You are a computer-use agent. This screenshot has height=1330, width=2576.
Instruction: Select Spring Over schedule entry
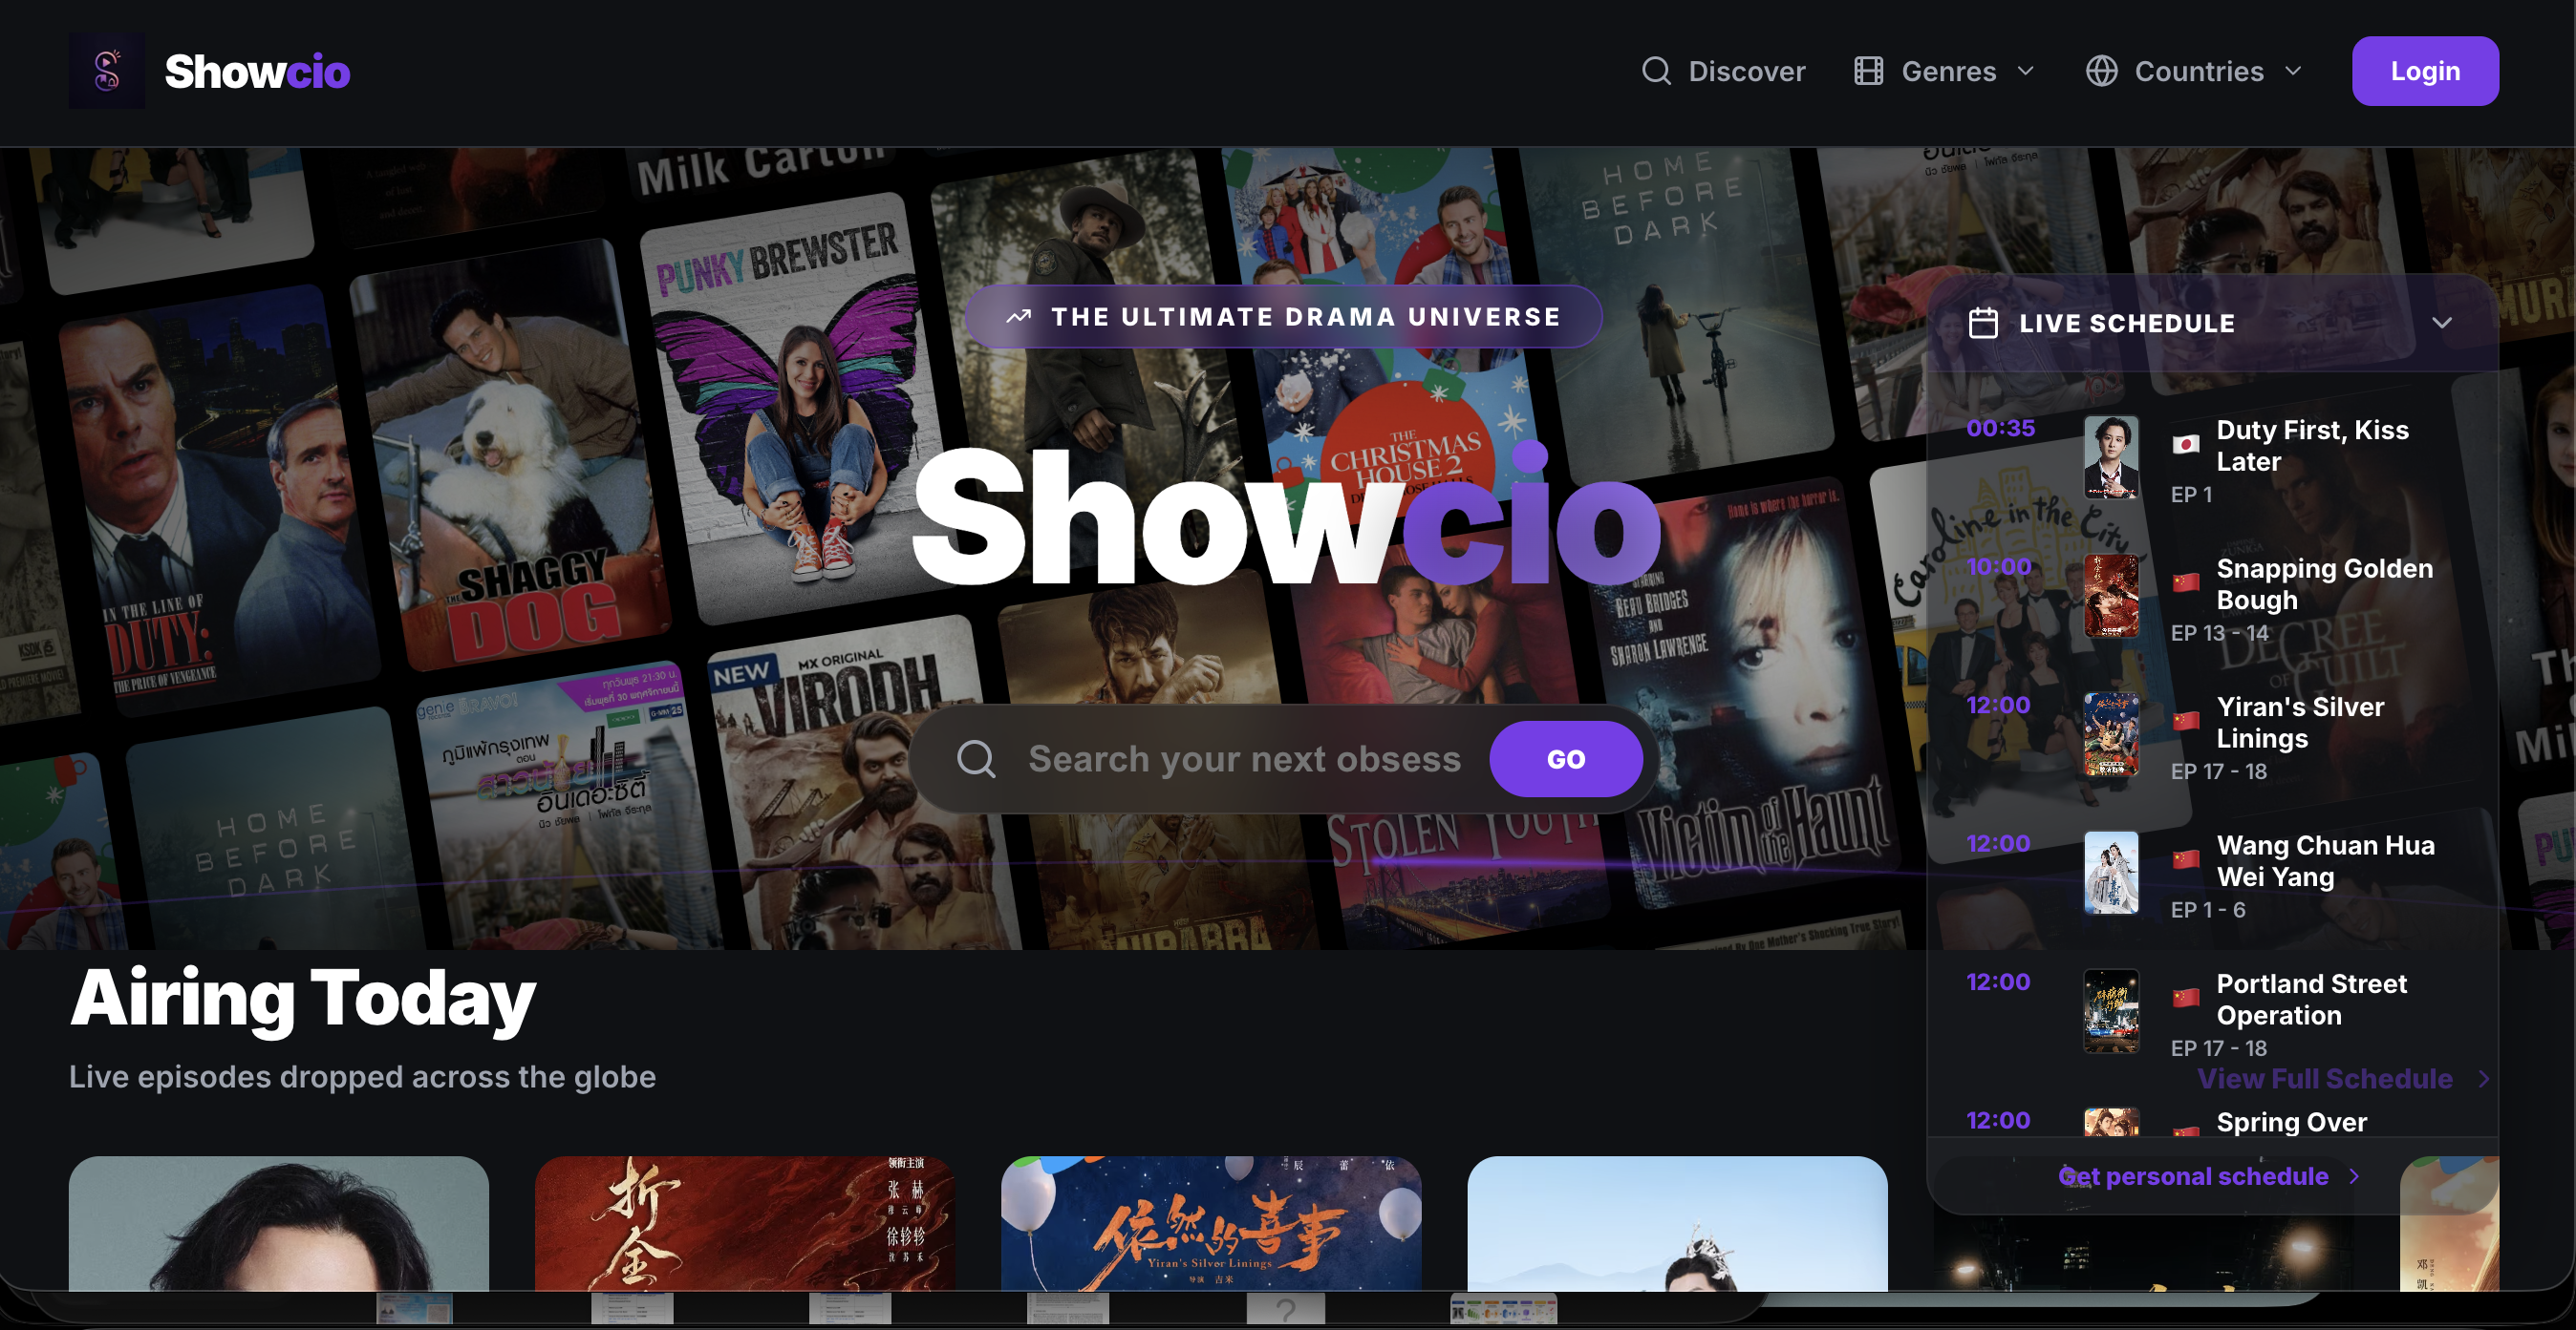tap(2291, 1122)
